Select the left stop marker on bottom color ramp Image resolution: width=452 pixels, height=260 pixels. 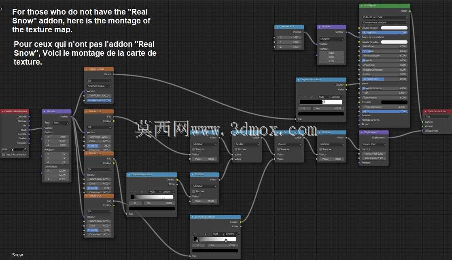197,240
